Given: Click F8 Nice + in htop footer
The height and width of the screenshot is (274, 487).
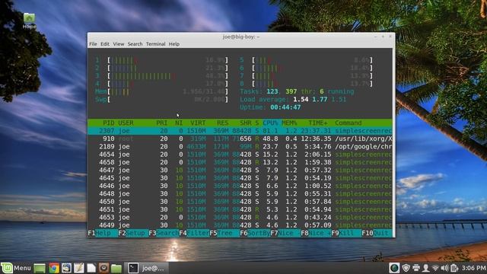Looking at the screenshot, I should (316, 233).
